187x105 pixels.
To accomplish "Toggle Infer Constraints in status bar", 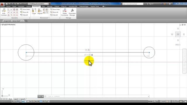I will point(13,101).
